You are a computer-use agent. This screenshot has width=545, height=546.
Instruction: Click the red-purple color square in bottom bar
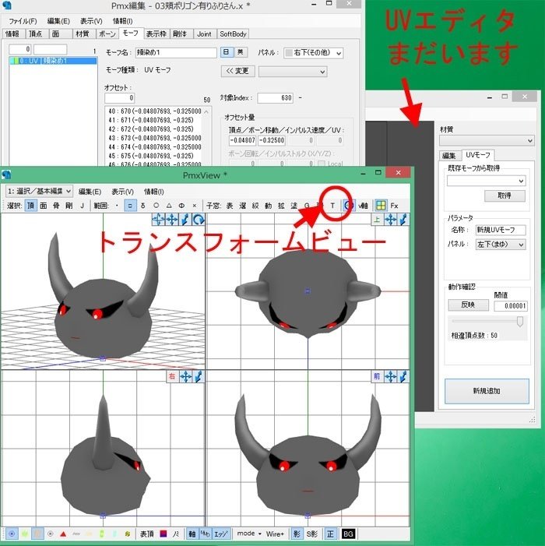point(163,534)
